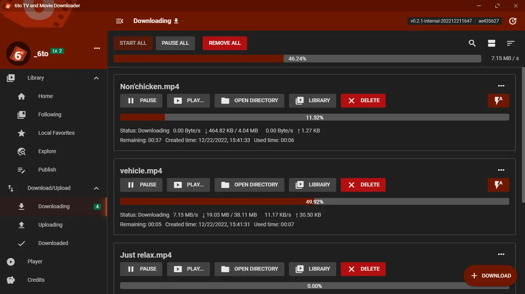Click the version v0.2.1-internal label
Screen dimensions: 525x294
click(x=441, y=21)
